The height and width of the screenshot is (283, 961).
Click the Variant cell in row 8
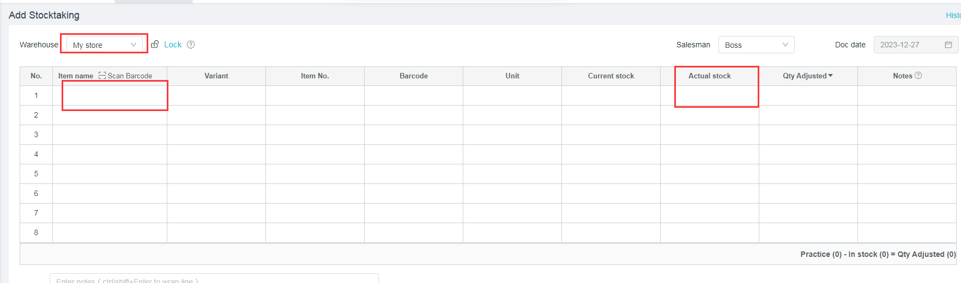pyautogui.click(x=216, y=233)
